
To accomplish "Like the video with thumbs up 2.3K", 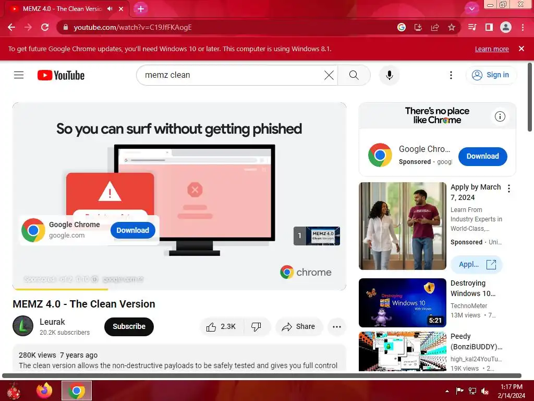I will click(221, 327).
